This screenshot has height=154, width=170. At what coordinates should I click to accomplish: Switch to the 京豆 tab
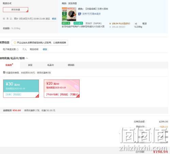coord(30,65)
